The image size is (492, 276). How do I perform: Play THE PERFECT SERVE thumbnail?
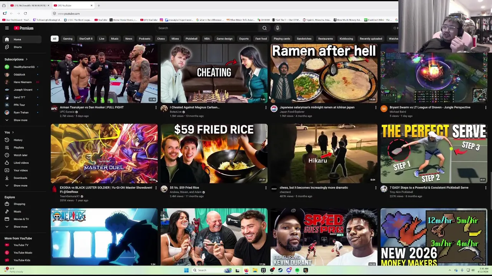tap(434, 153)
